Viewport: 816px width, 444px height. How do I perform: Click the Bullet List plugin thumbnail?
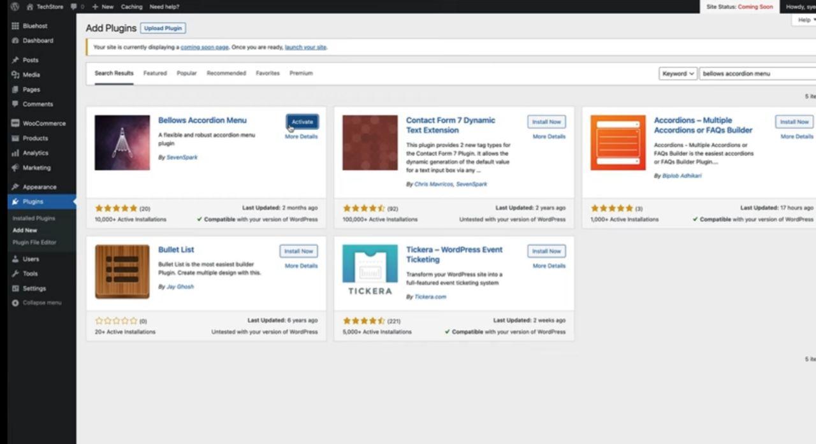click(122, 271)
